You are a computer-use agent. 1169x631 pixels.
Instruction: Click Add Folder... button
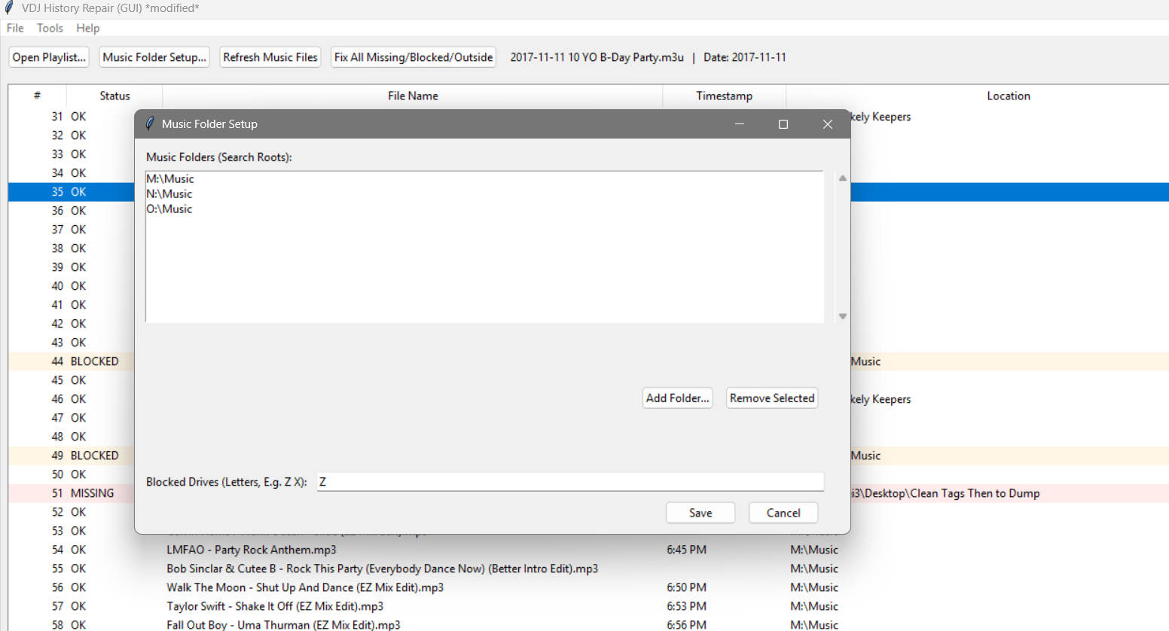pyautogui.click(x=677, y=398)
